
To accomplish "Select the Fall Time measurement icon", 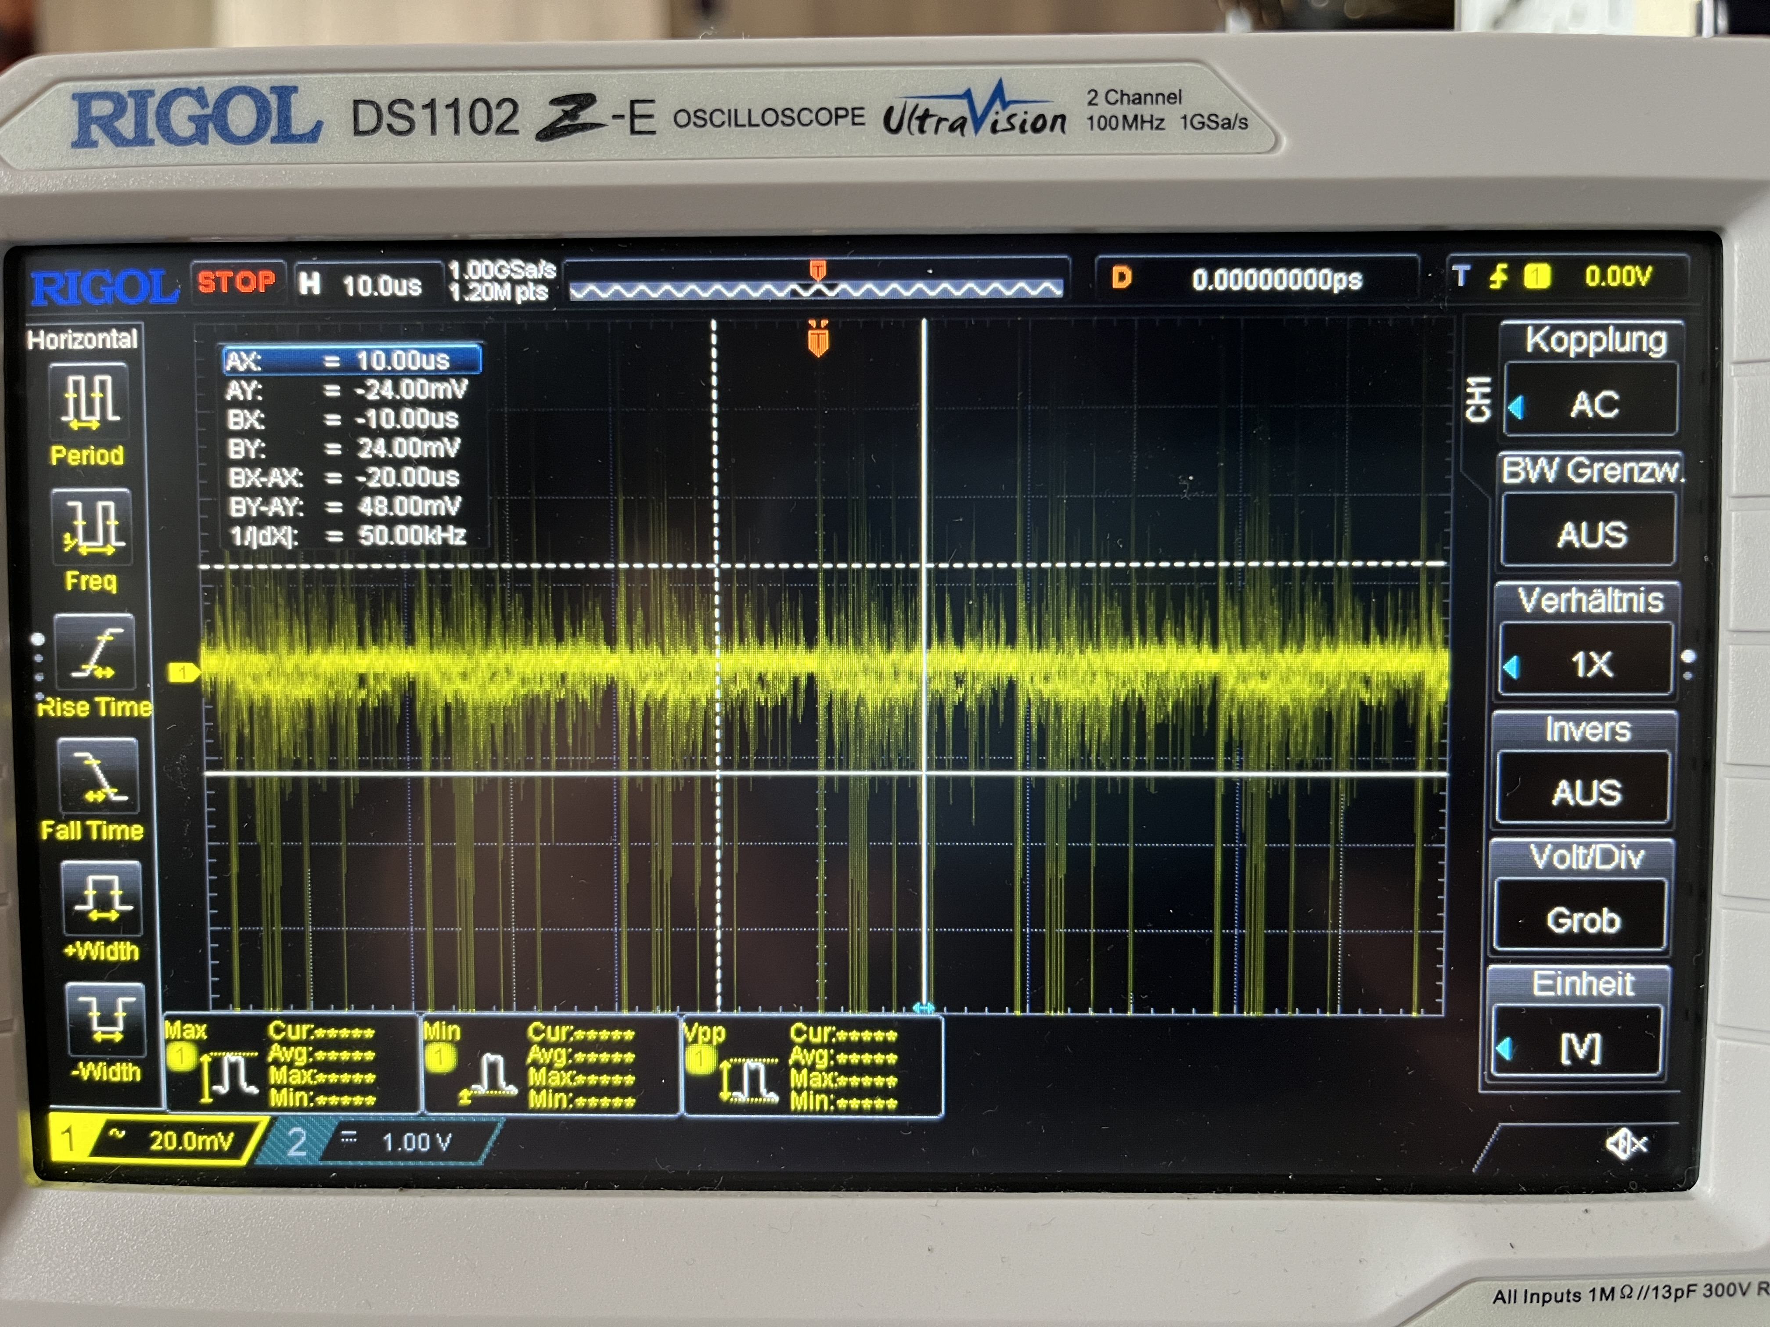I will click(x=98, y=777).
